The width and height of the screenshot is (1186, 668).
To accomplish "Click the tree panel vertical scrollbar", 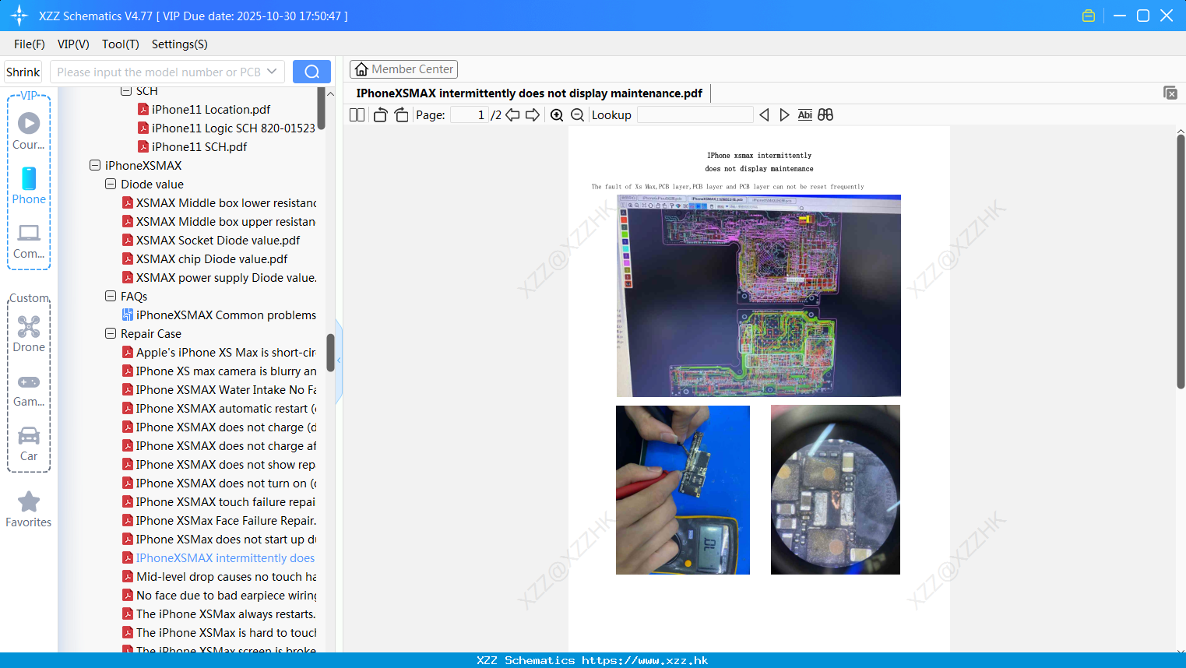I will click(330, 353).
